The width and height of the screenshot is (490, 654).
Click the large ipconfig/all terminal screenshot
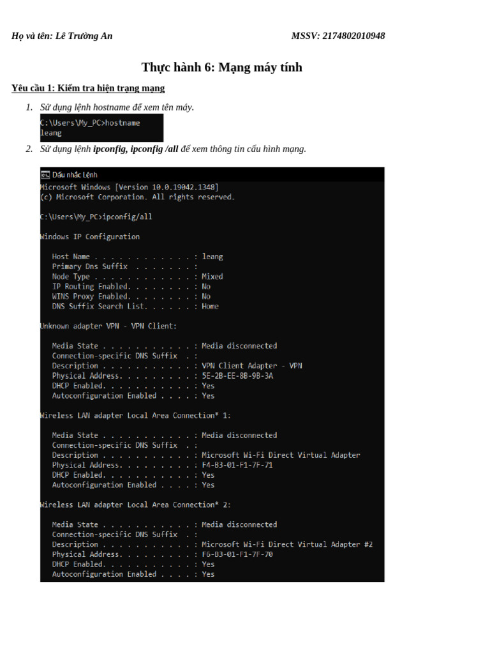click(x=212, y=374)
